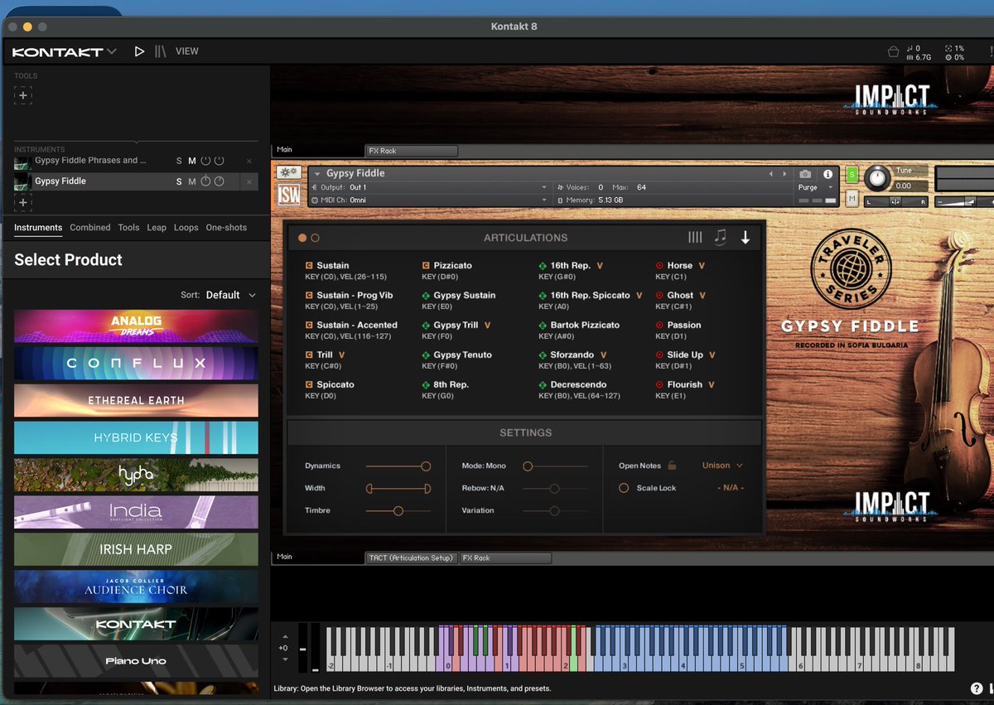Solo Gypsy Fiddle Phrases instrument
Viewport: 994px width, 705px height.
pyautogui.click(x=179, y=161)
